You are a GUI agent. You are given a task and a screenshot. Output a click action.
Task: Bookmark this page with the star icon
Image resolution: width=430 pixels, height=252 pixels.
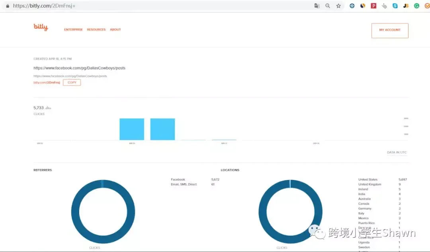click(338, 6)
